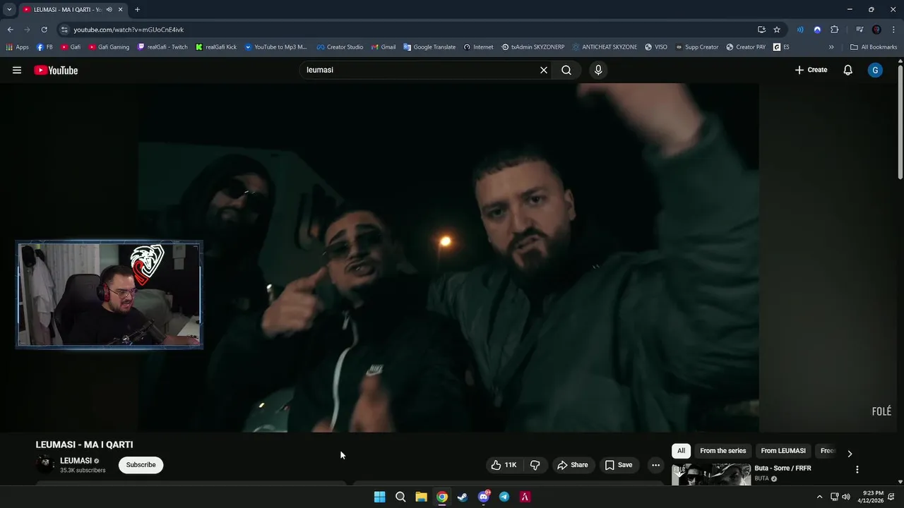Viewport: 904px width, 508px height.
Task: Like the video (11K)
Action: coord(504,465)
